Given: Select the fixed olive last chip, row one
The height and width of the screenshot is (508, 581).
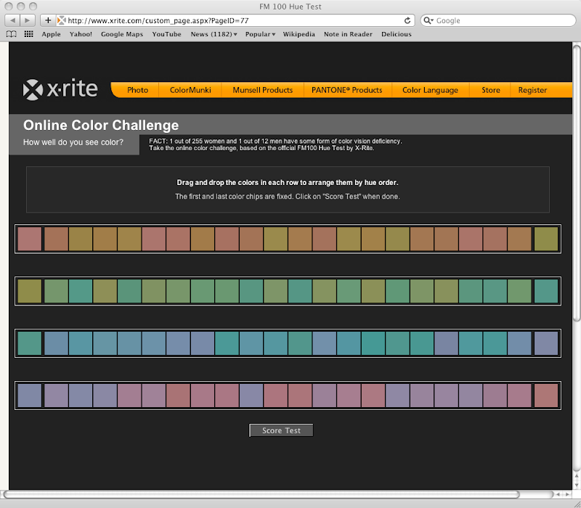Looking at the screenshot, I should point(546,239).
